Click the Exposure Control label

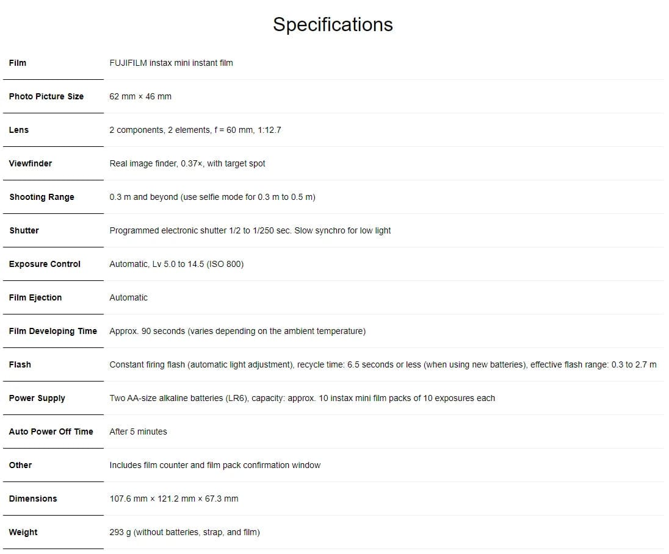tap(45, 264)
